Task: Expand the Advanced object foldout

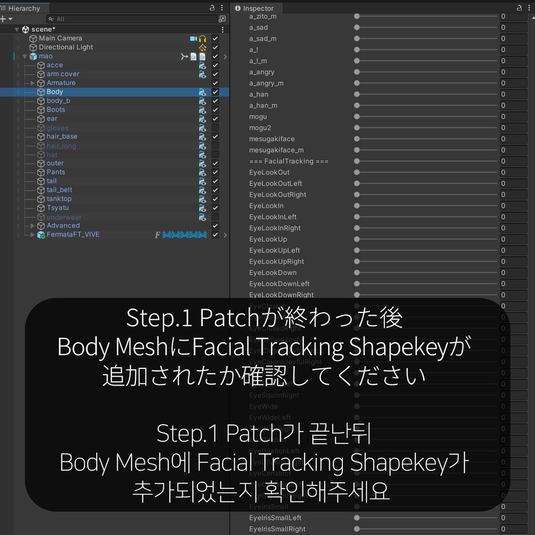Action: pyautogui.click(x=31, y=225)
